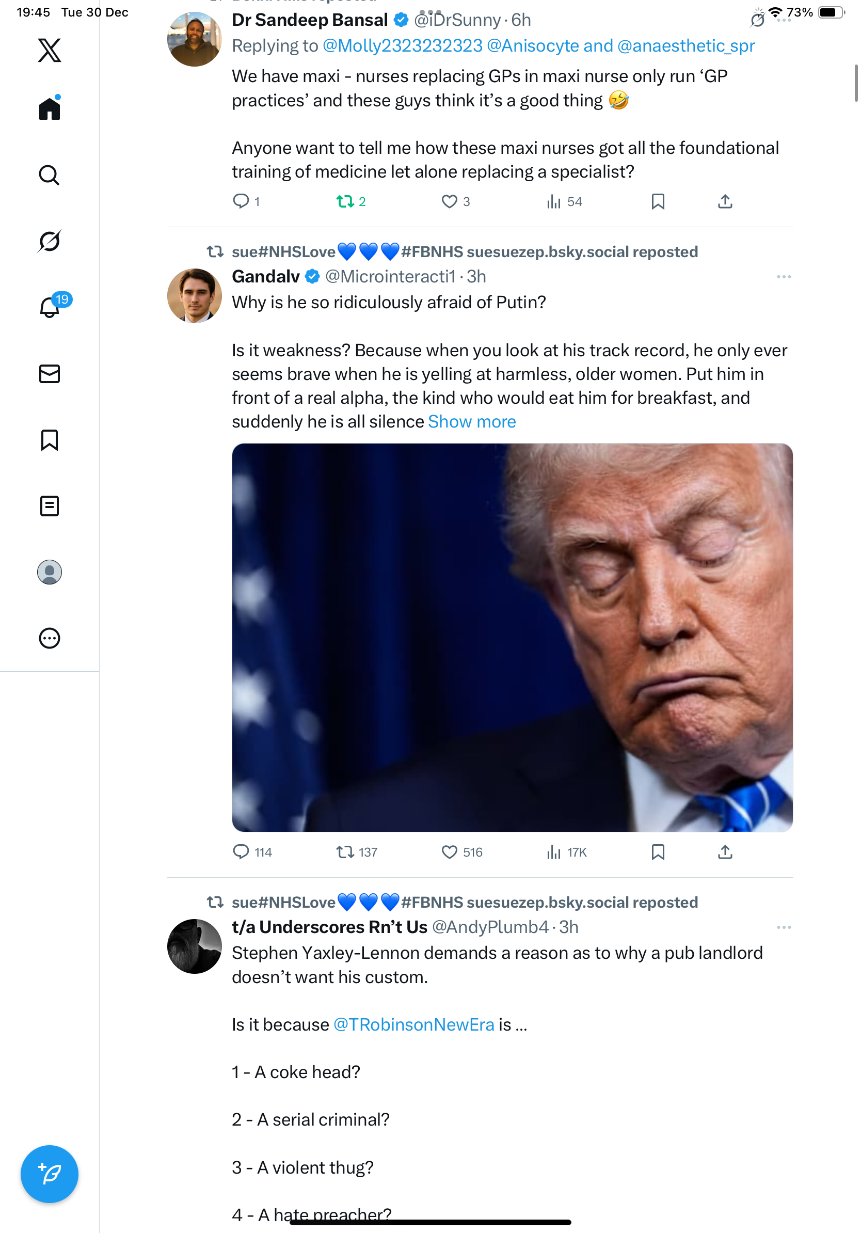
Task: Undo repost on Dr Sandeep Bansal's reply
Action: tap(345, 202)
